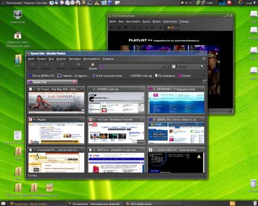258x206 pixels.
Task: Click the Forward (Вперёд) button in Firefox
Action: coord(46,66)
